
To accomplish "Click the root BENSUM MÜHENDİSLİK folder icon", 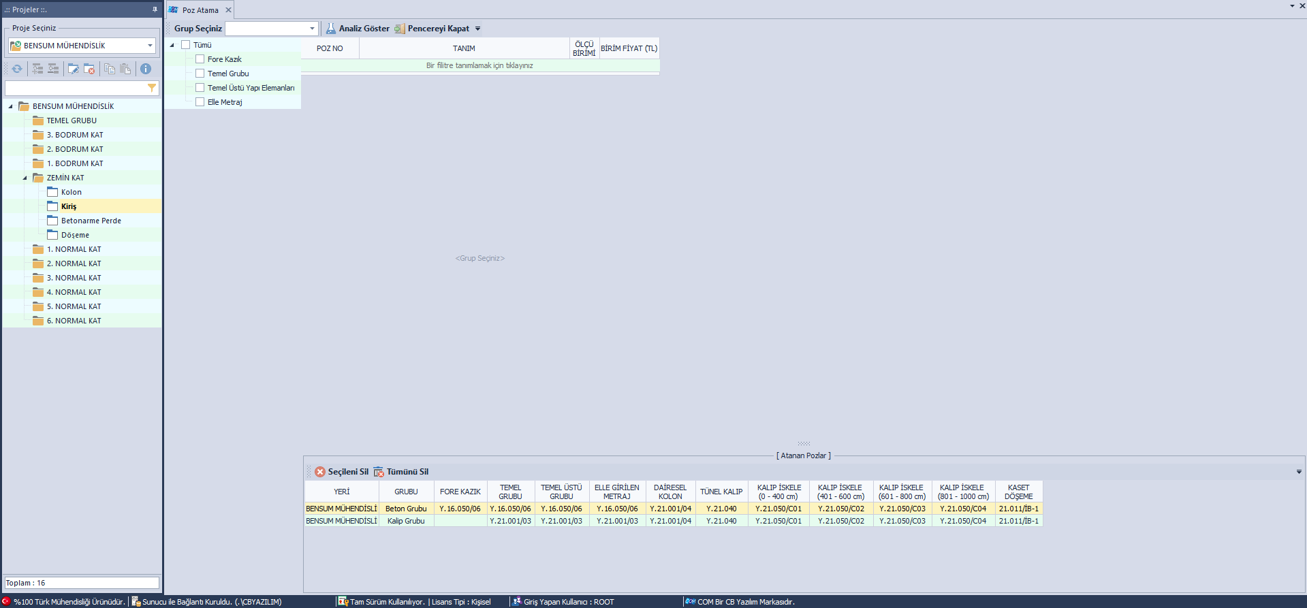I will (x=24, y=106).
